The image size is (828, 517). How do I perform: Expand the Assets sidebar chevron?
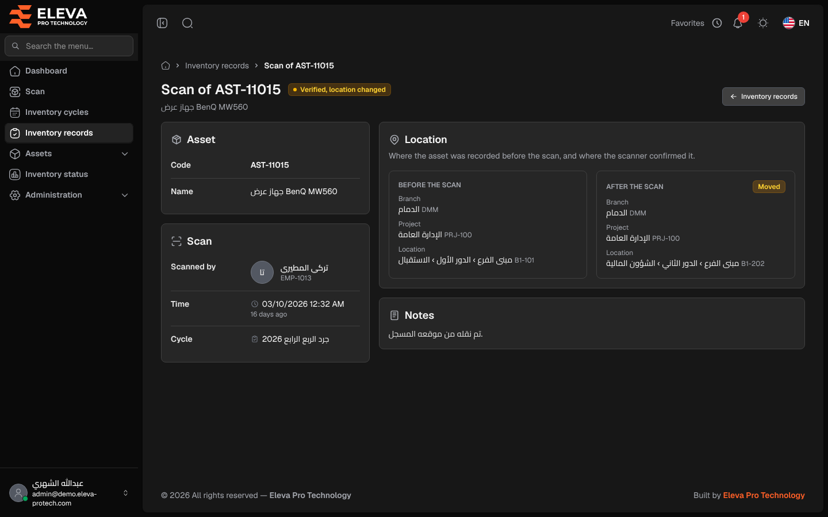click(x=125, y=153)
